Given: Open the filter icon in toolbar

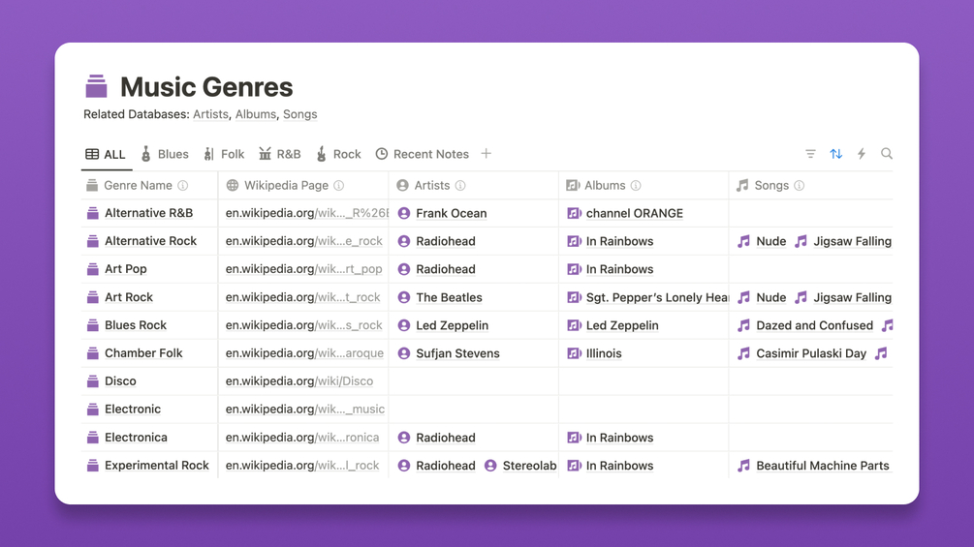Looking at the screenshot, I should (x=810, y=154).
